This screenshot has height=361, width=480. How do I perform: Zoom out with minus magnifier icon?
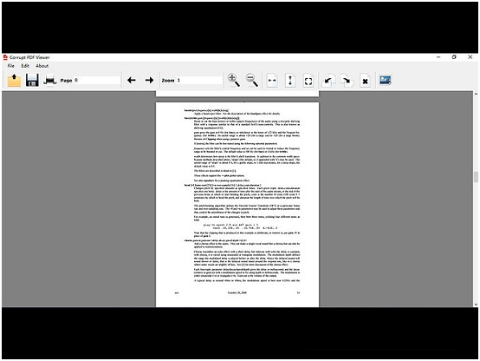point(251,81)
